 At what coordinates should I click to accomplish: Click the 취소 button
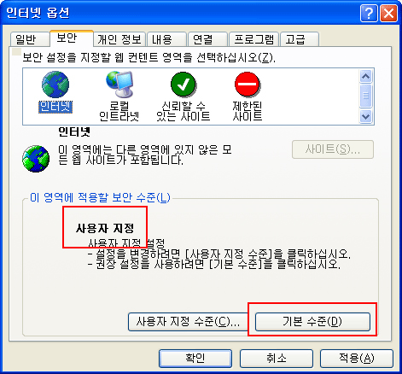click(x=277, y=359)
